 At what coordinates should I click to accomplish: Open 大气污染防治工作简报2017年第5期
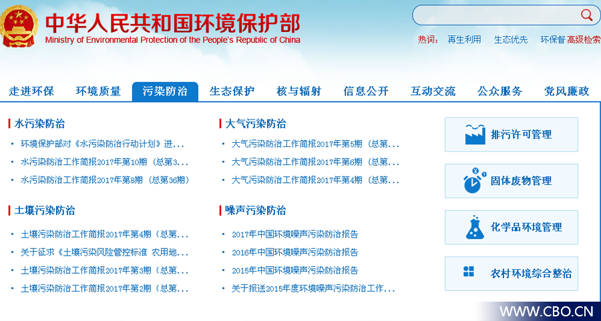click(x=315, y=144)
